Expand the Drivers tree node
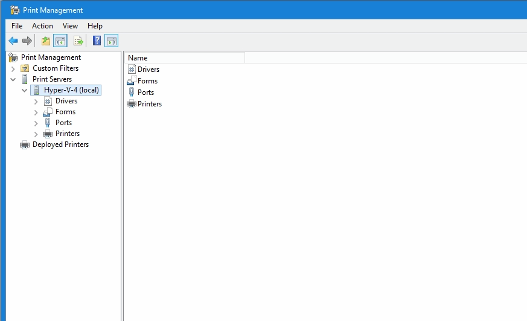The height and width of the screenshot is (321, 527). 36,102
